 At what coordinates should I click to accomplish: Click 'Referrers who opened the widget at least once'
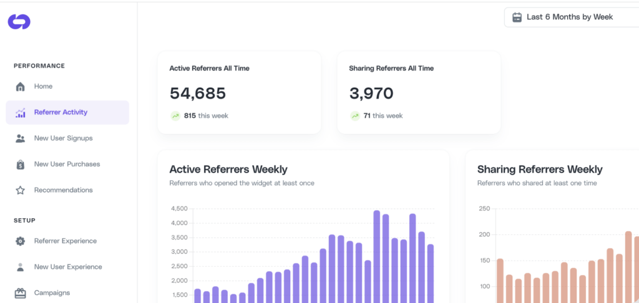(241, 183)
